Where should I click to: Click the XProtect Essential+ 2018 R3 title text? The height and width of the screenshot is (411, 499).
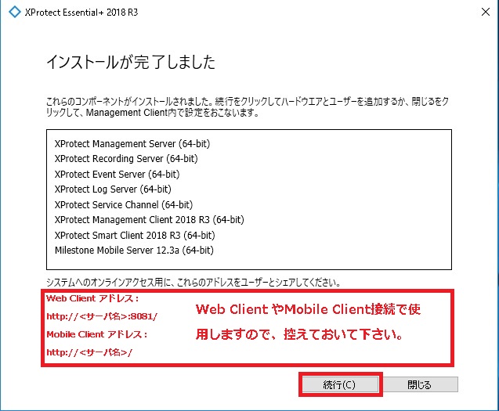[x=81, y=13]
